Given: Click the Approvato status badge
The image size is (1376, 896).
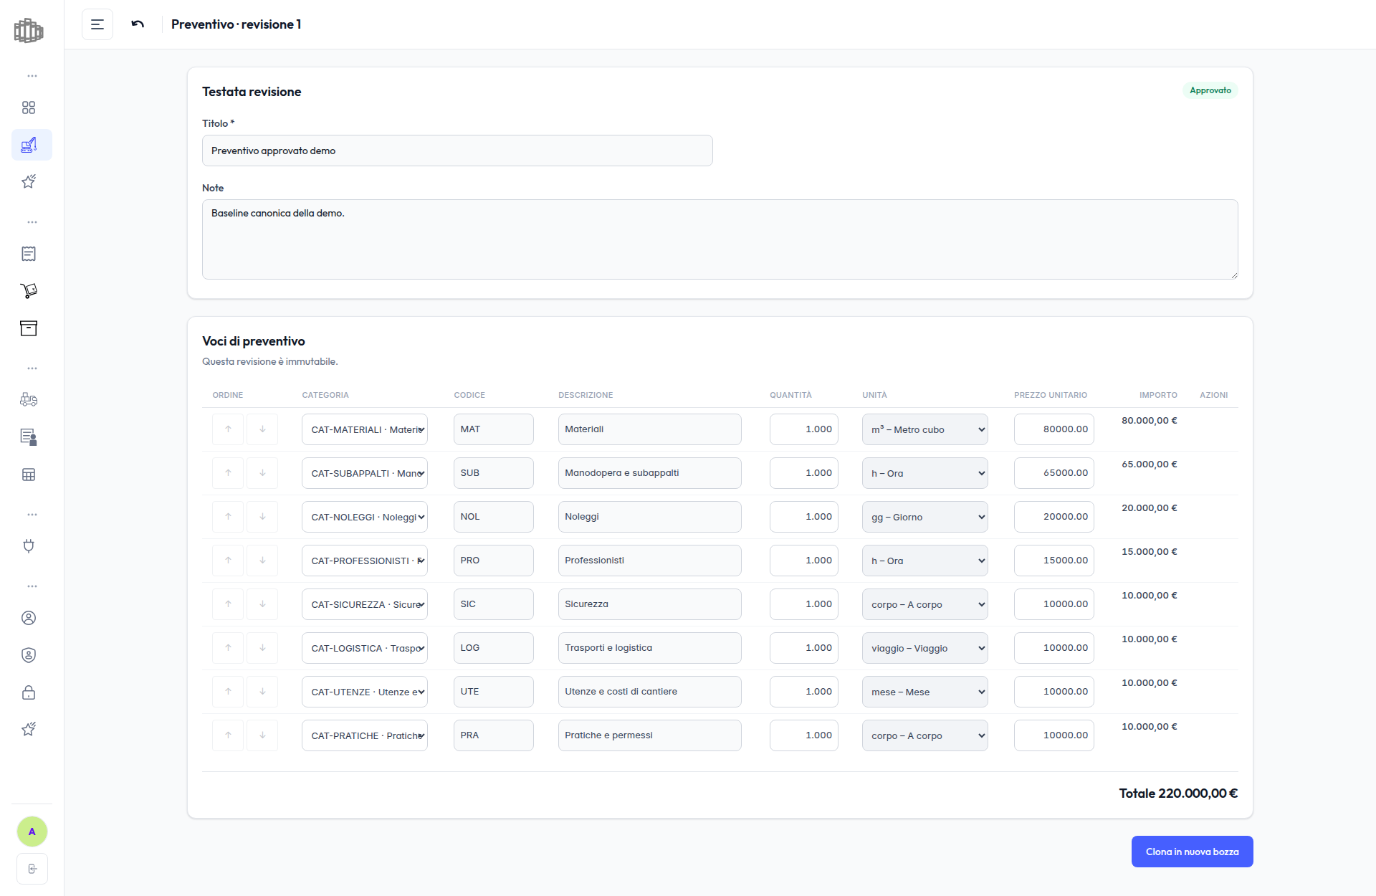Looking at the screenshot, I should (x=1210, y=90).
